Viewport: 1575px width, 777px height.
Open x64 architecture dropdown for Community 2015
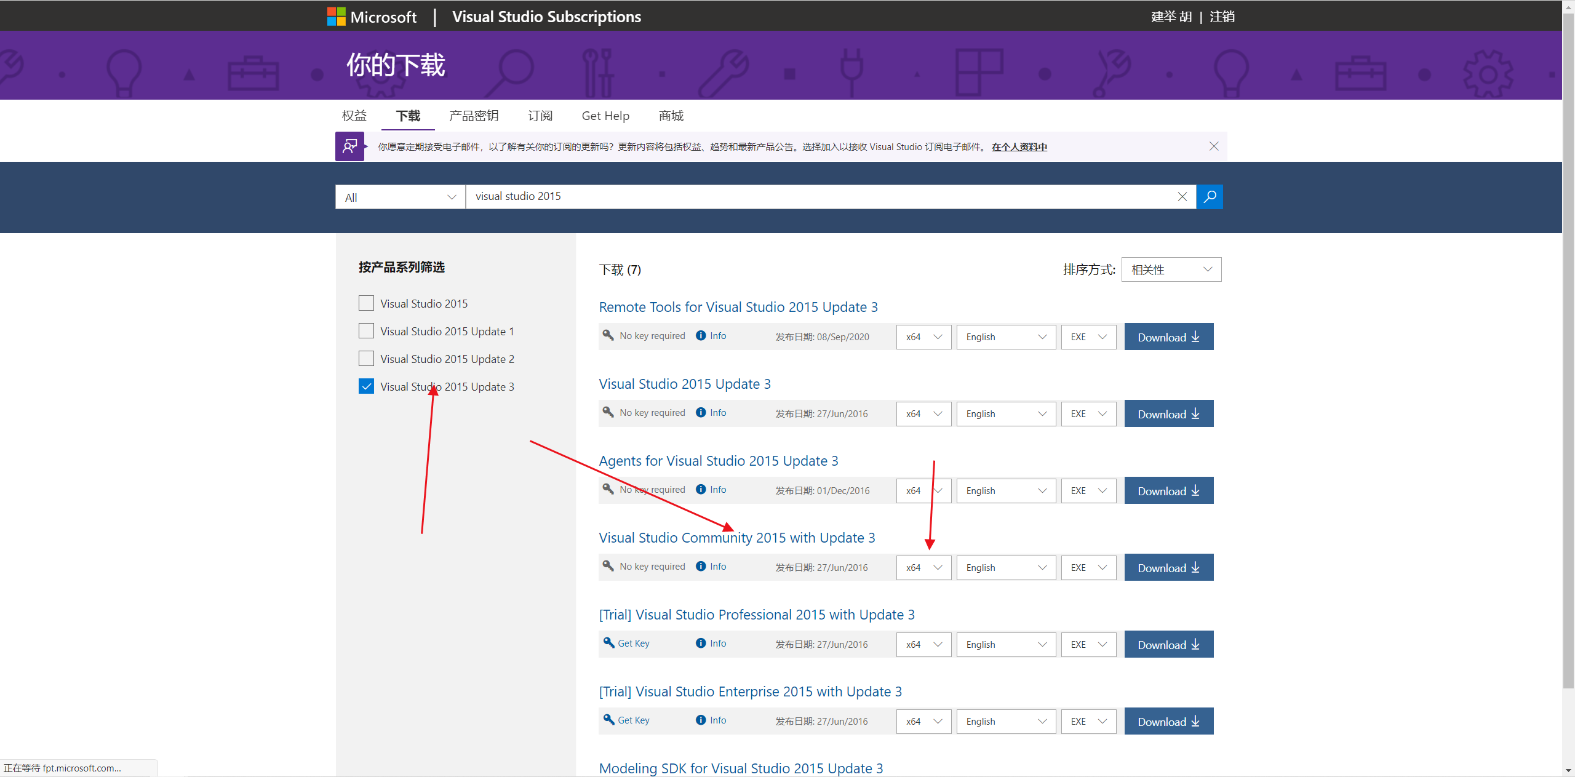click(x=923, y=568)
